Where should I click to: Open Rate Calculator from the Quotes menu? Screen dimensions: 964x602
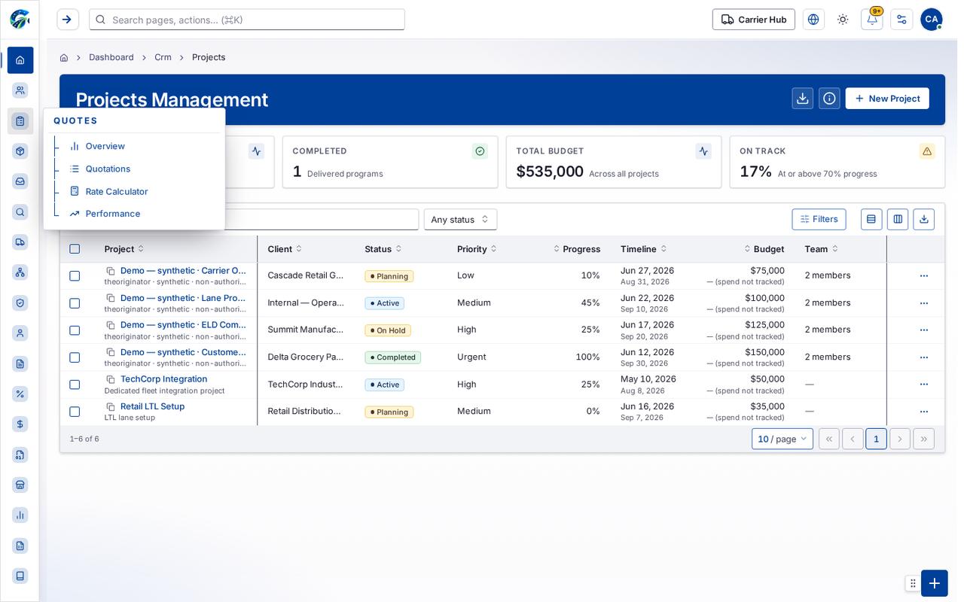(x=117, y=191)
